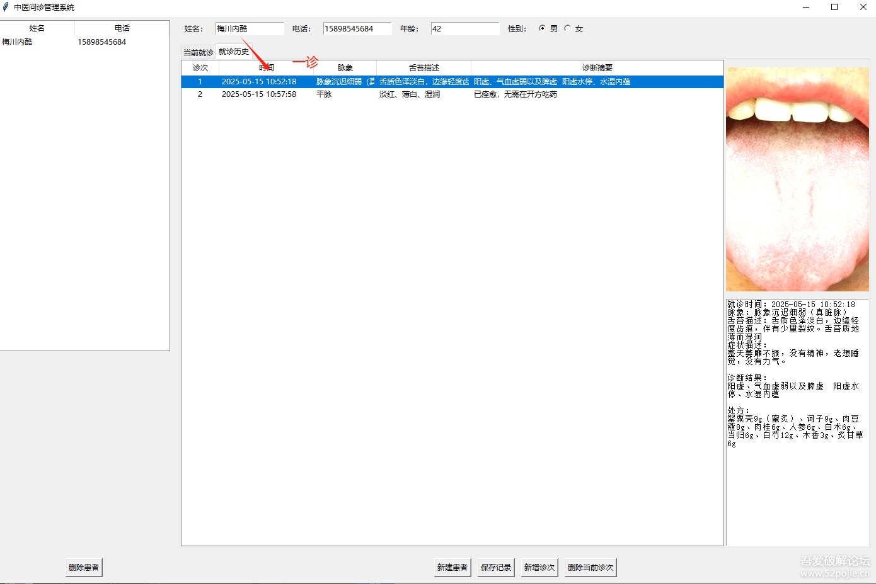Viewport: 876px width, 584px height.
Task: Click the 脉象沉迟细弱 cell in first row
Action: 345,82
